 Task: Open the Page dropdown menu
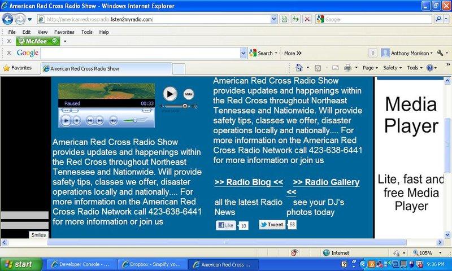pos(370,68)
